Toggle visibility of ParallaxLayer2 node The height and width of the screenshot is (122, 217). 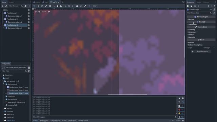click(29, 19)
